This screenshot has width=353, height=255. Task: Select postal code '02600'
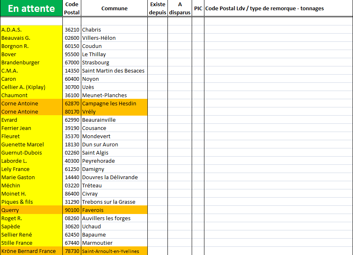pos(72,38)
